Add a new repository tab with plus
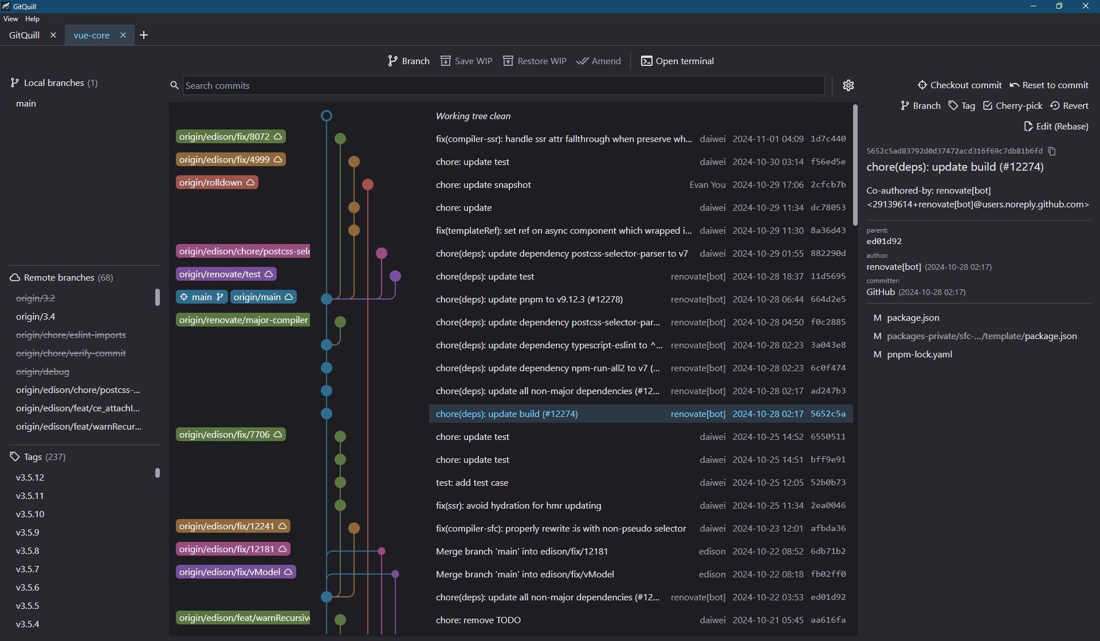The height and width of the screenshot is (641, 1100). (144, 35)
